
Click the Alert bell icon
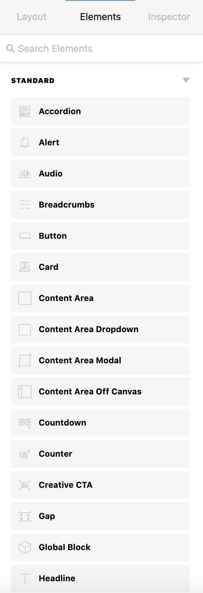coord(25,142)
